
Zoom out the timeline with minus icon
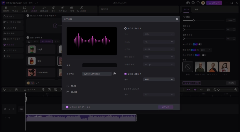215,90
